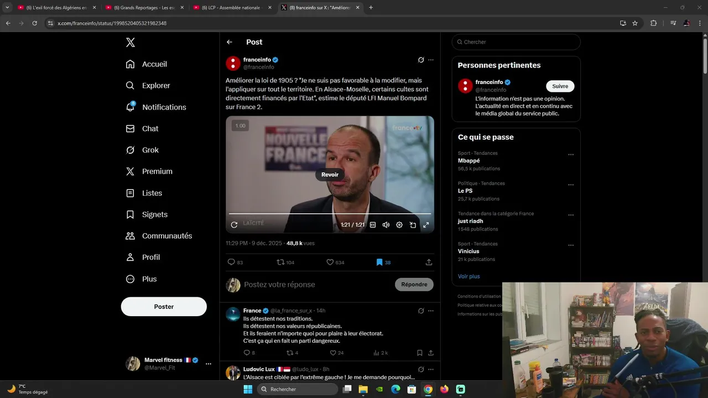
Task: Open Vinicius trend options menu
Action: (571, 245)
